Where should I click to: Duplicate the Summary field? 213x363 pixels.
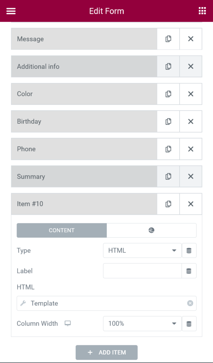point(168,176)
